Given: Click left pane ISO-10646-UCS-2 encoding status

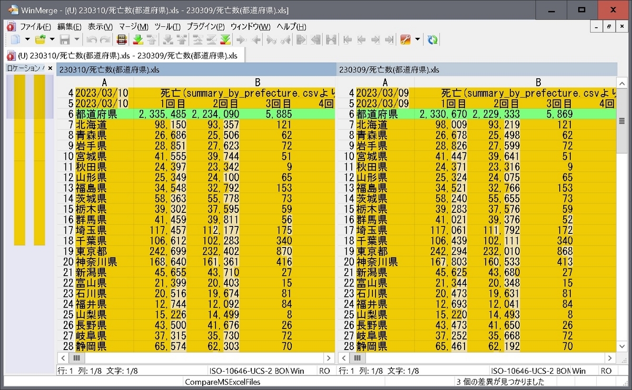Looking at the screenshot, I should (x=249, y=371).
